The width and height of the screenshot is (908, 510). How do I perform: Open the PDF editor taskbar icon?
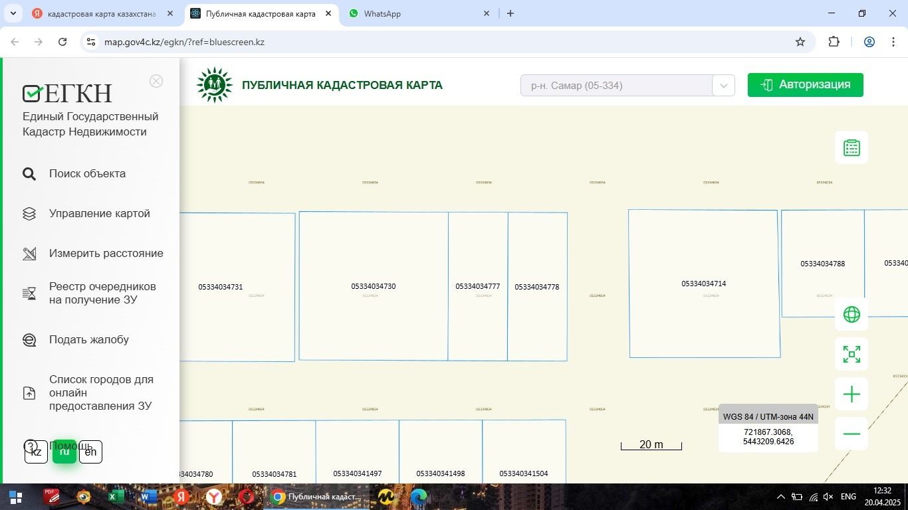51,497
